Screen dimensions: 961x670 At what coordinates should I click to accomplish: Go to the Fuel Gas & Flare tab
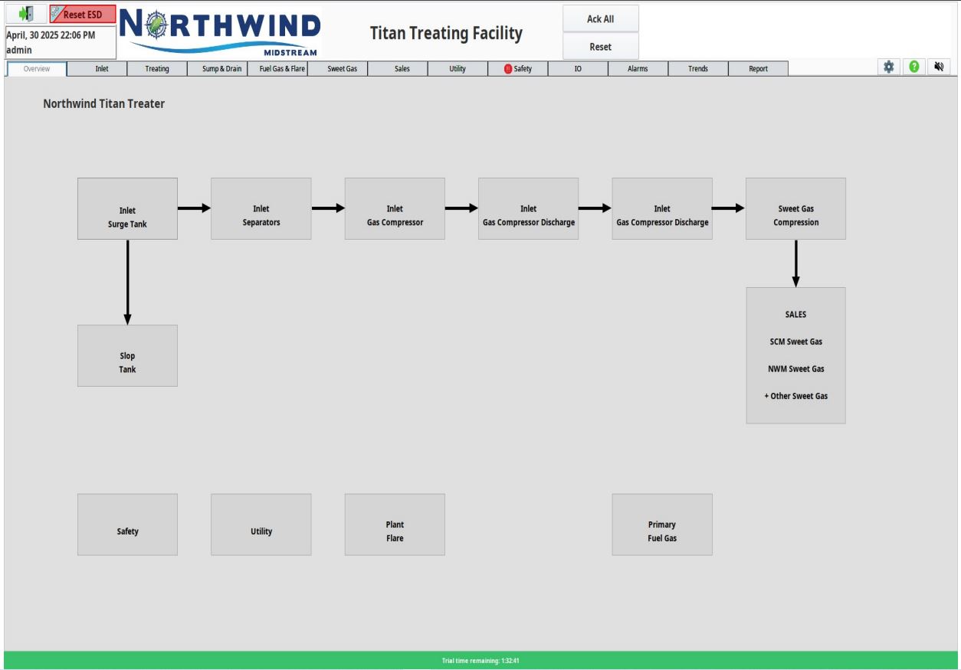[x=277, y=69]
